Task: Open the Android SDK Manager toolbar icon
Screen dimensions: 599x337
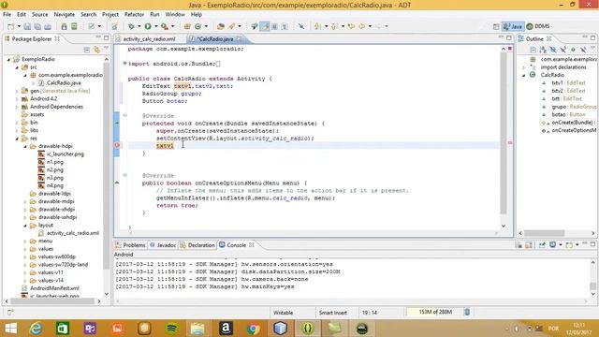Action: tap(65, 26)
